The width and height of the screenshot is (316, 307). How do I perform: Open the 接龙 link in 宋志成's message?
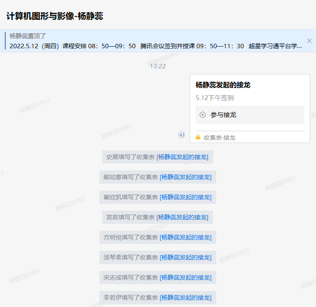click(186, 278)
